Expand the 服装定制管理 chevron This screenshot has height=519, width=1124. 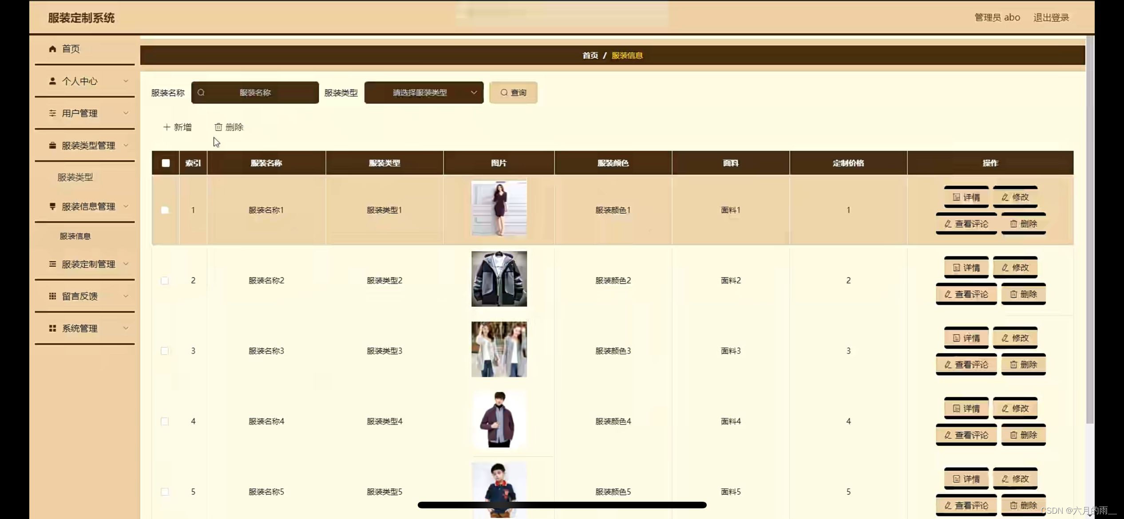(x=126, y=264)
